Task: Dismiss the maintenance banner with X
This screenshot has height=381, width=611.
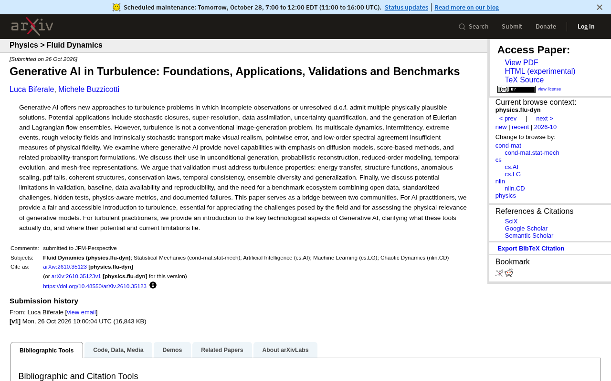Action: point(600,7)
